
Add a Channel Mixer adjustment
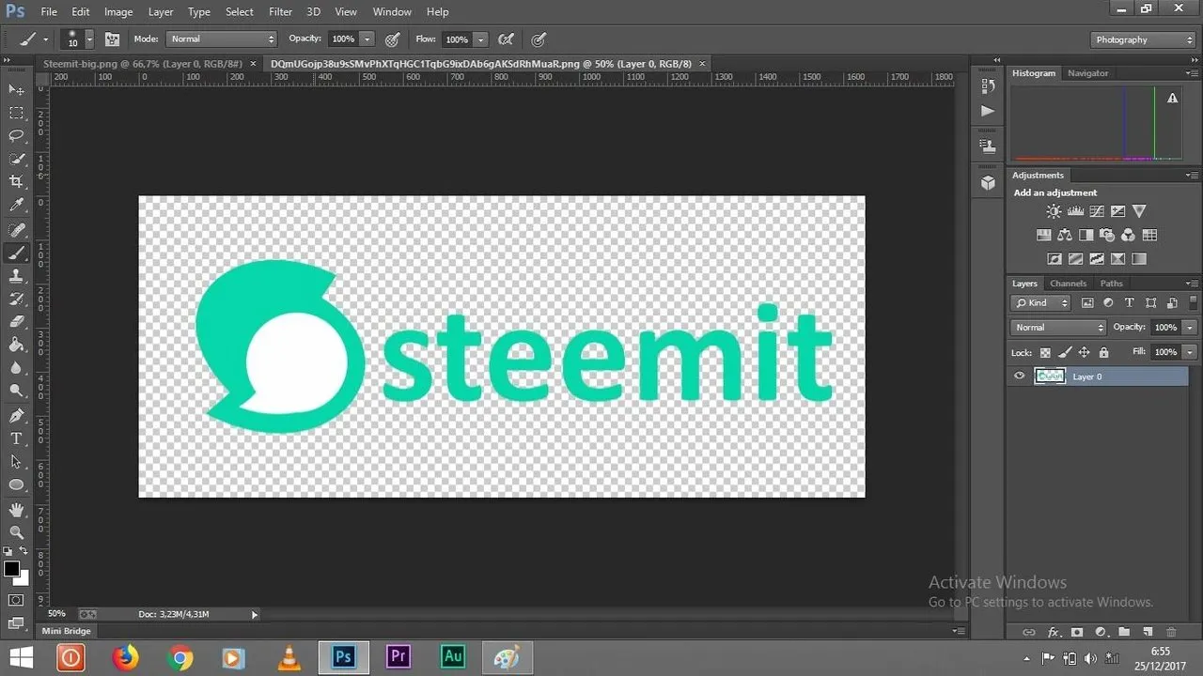tap(1129, 235)
